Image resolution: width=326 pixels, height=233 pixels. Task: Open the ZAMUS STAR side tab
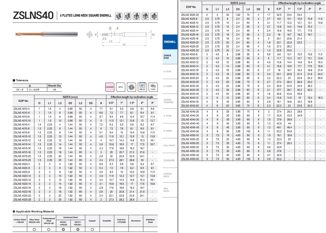pyautogui.click(x=170, y=57)
